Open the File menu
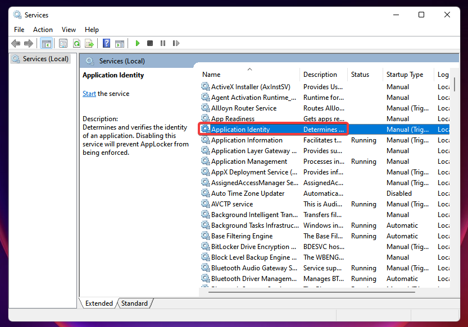468x327 pixels. tap(19, 30)
